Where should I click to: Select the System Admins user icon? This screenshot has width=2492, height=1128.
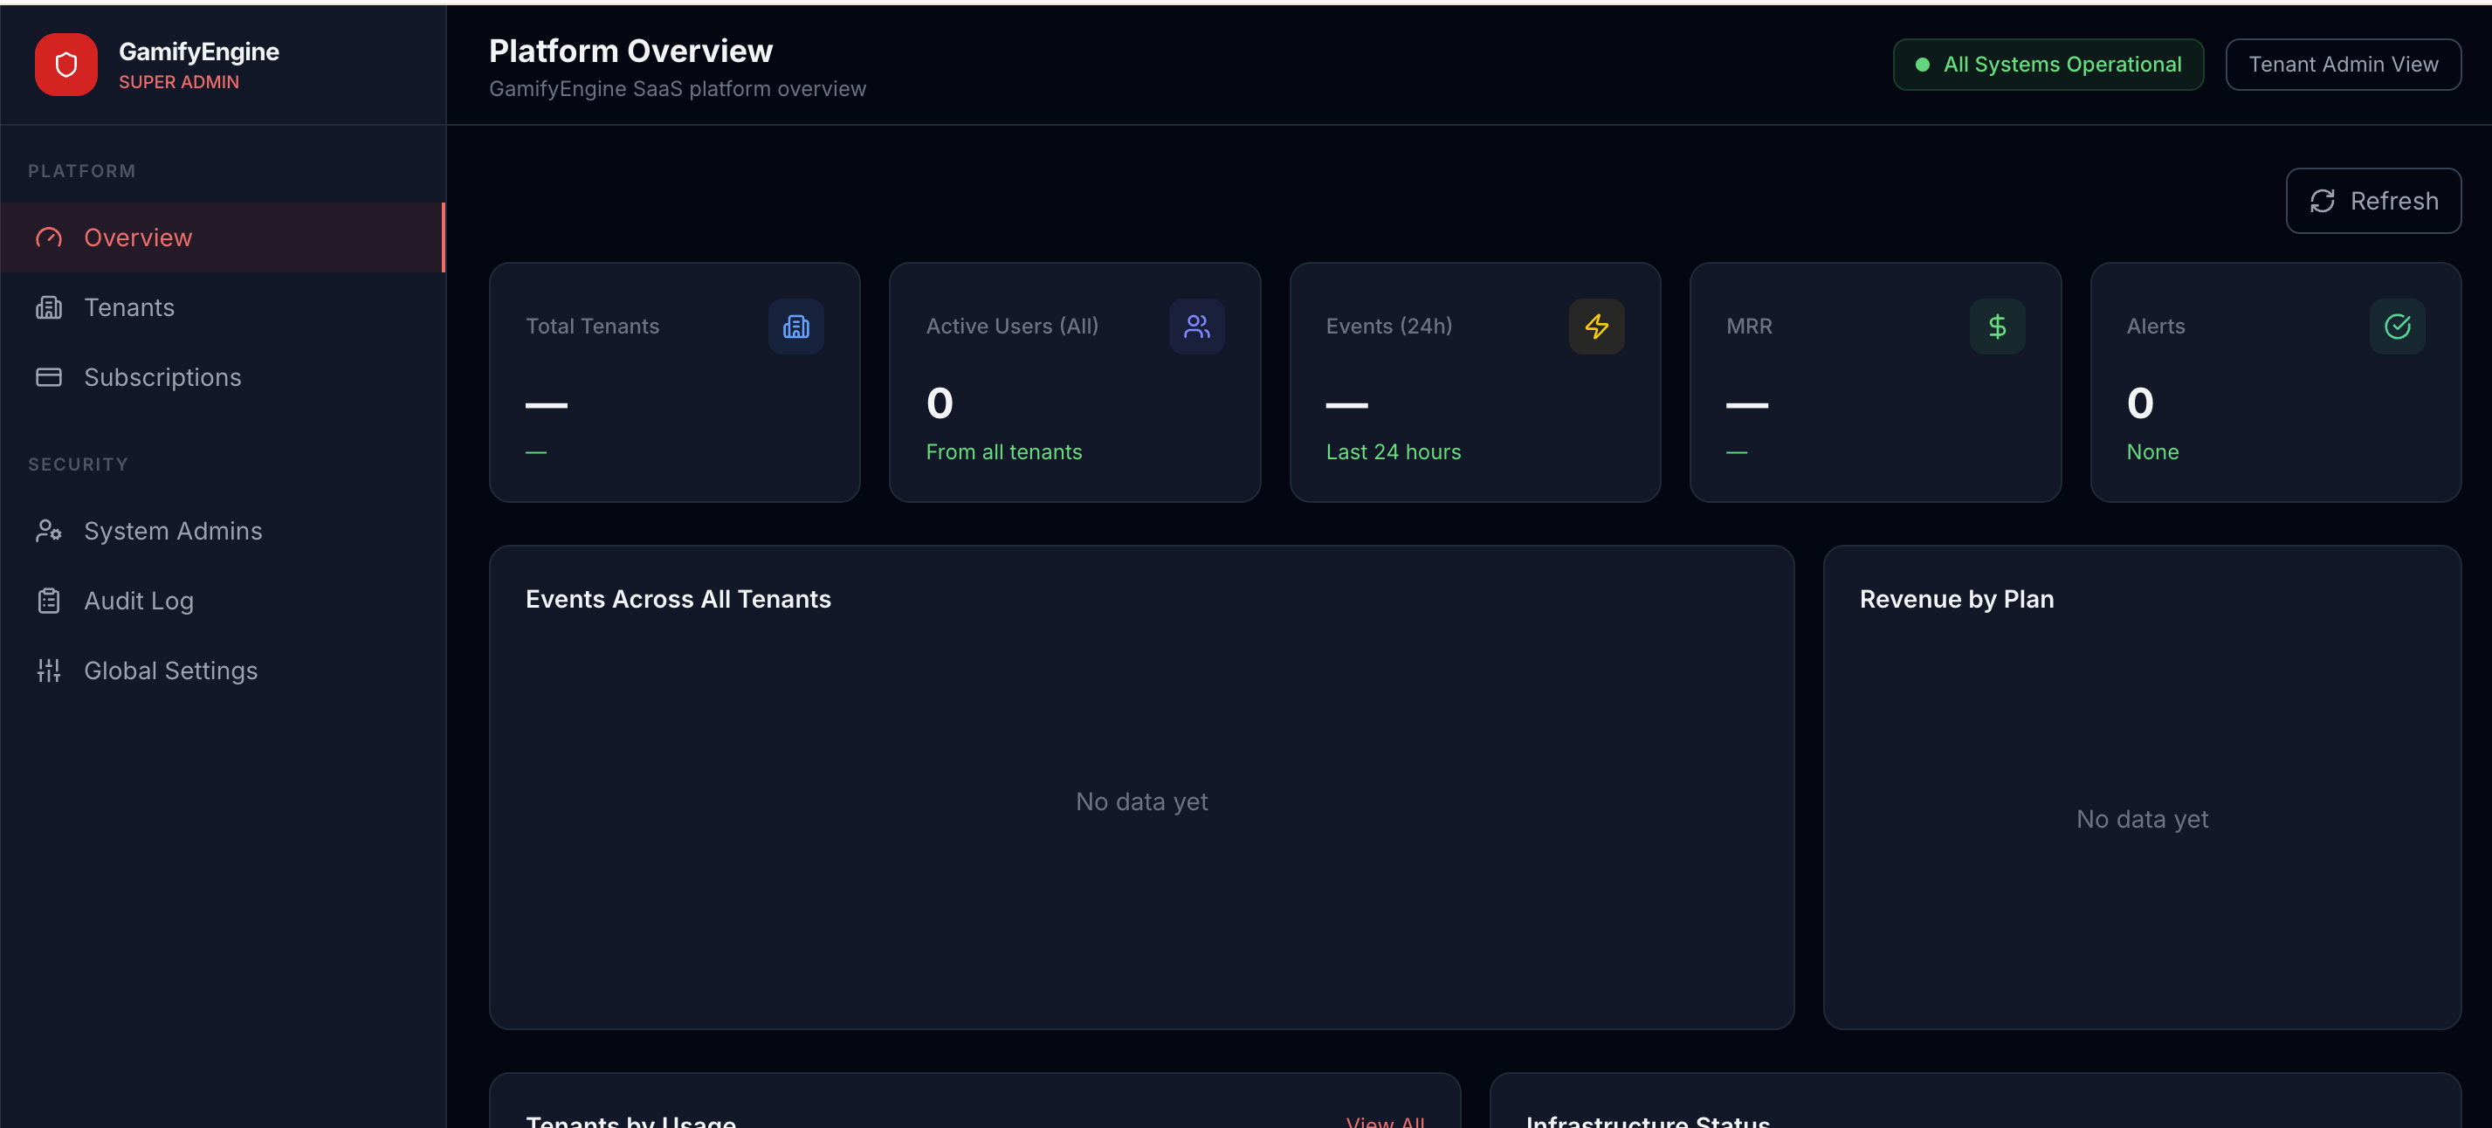pos(48,530)
